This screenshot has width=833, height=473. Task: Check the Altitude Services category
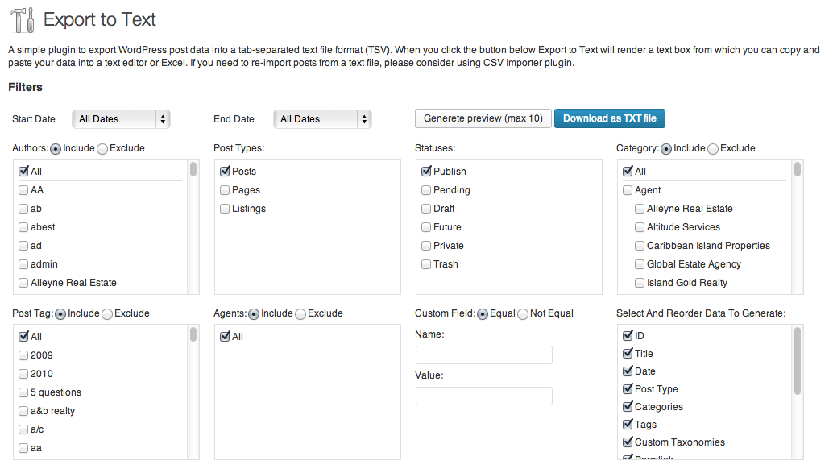[640, 227]
